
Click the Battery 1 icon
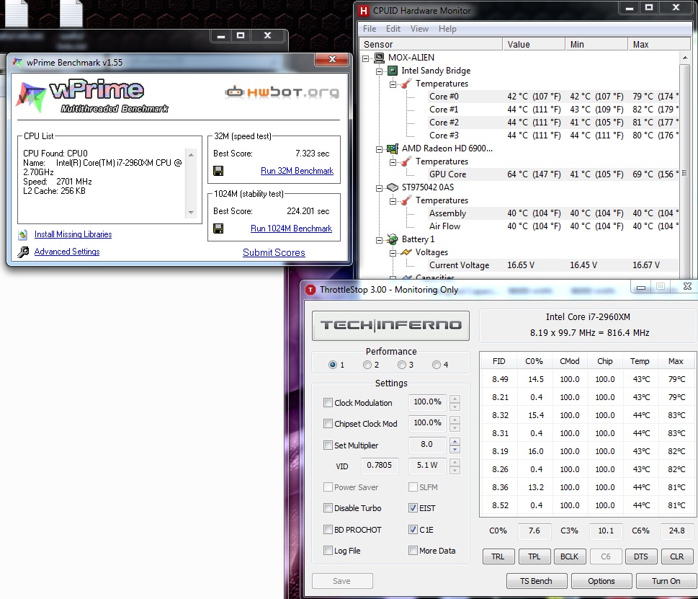(393, 239)
